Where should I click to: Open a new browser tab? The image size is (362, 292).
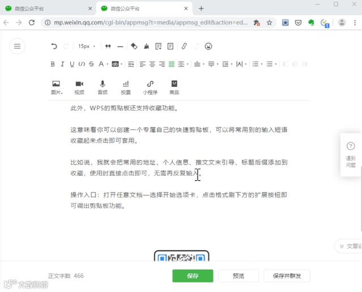click(x=201, y=9)
